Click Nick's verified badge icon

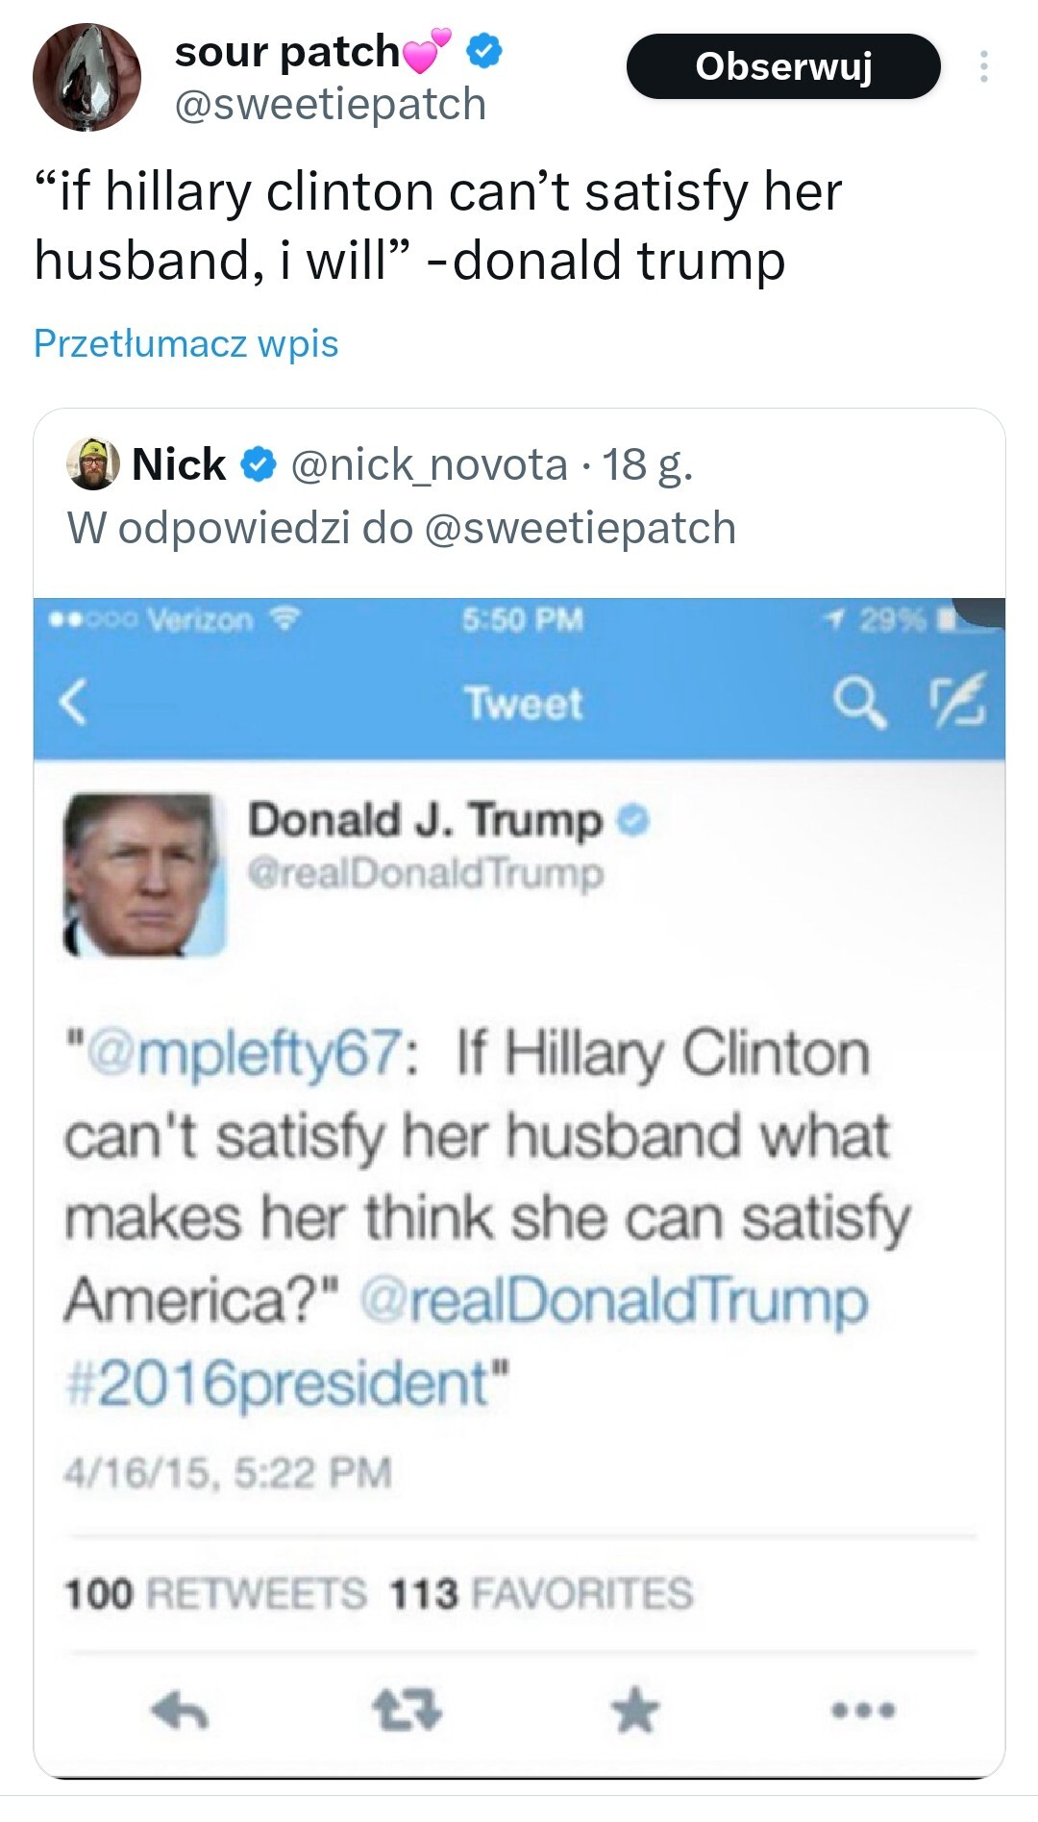(258, 465)
